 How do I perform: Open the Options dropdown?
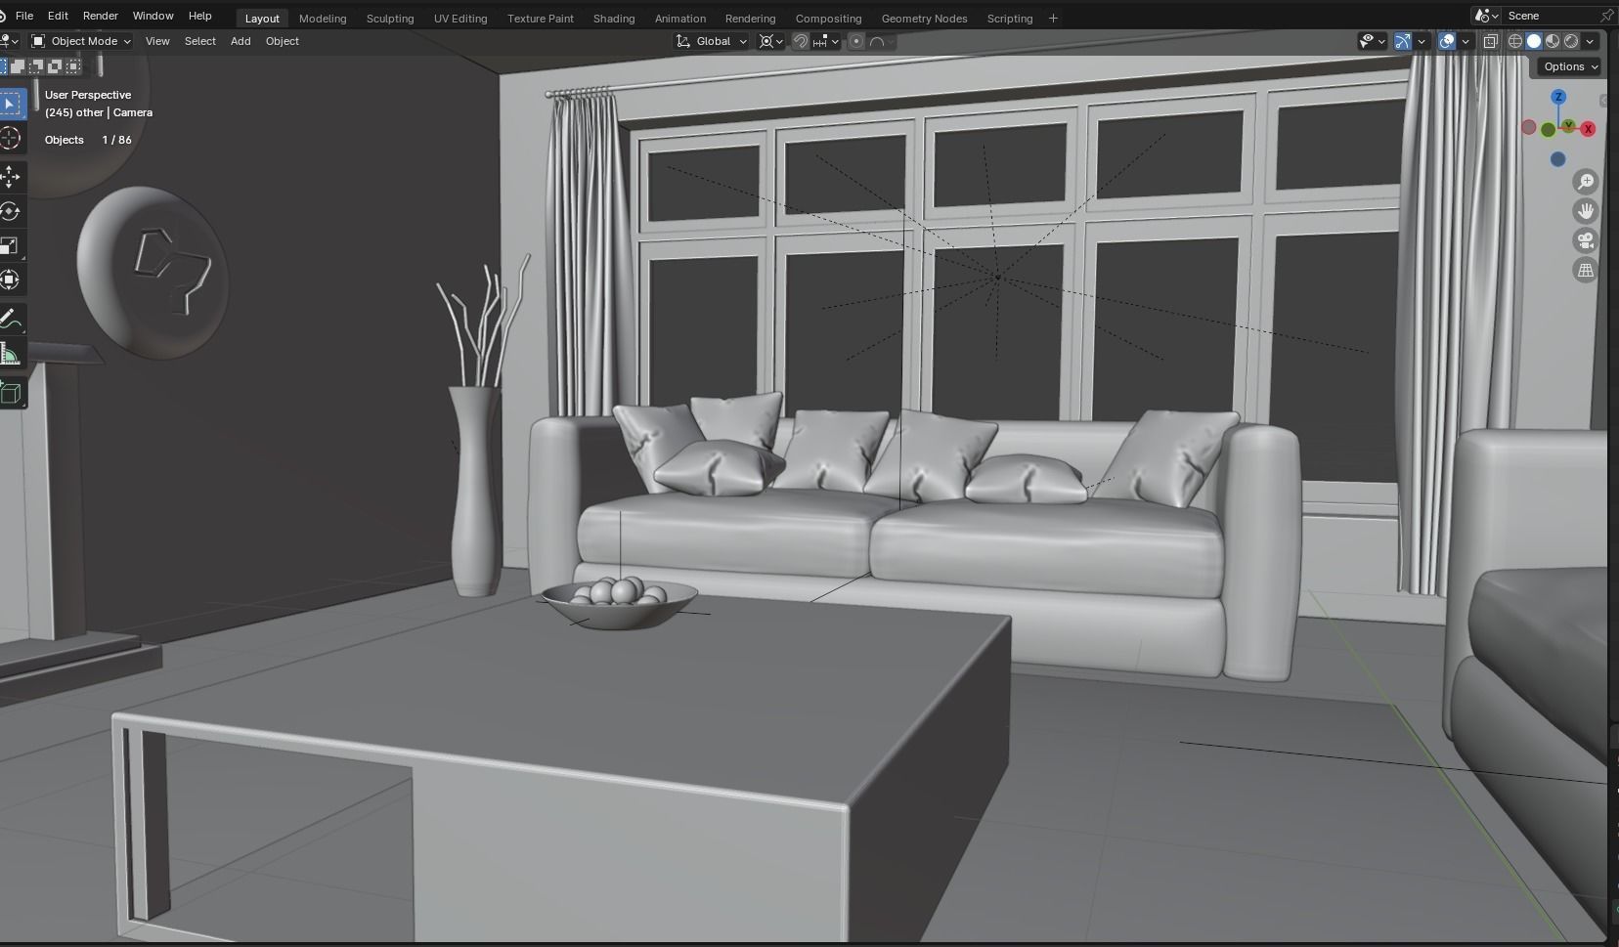(1570, 66)
